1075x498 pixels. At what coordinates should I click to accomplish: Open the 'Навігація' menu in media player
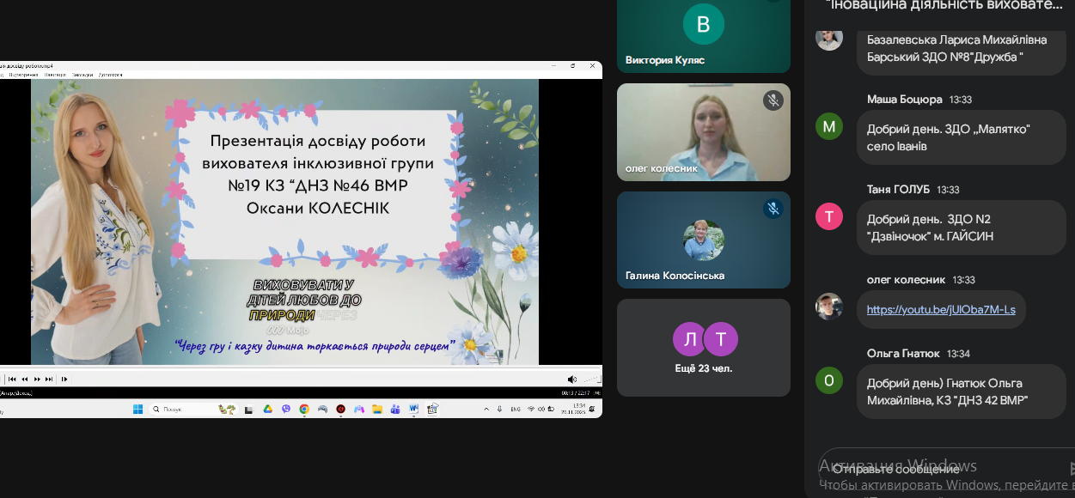point(55,75)
